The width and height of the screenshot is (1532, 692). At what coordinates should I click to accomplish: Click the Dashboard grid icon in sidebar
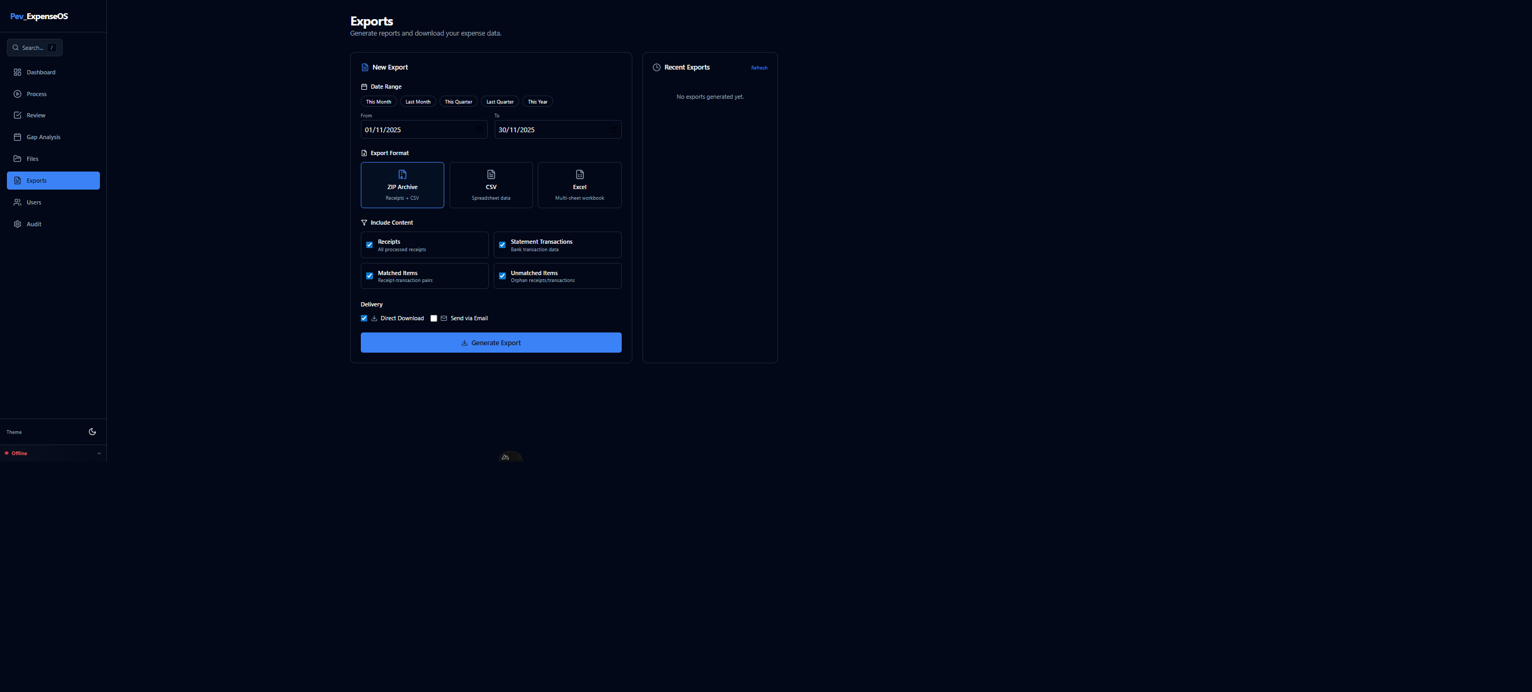tap(17, 72)
